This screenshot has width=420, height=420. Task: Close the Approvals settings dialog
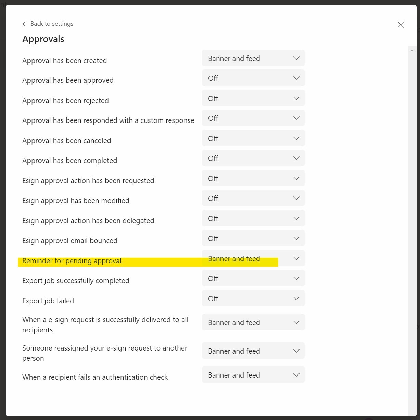pos(401,25)
